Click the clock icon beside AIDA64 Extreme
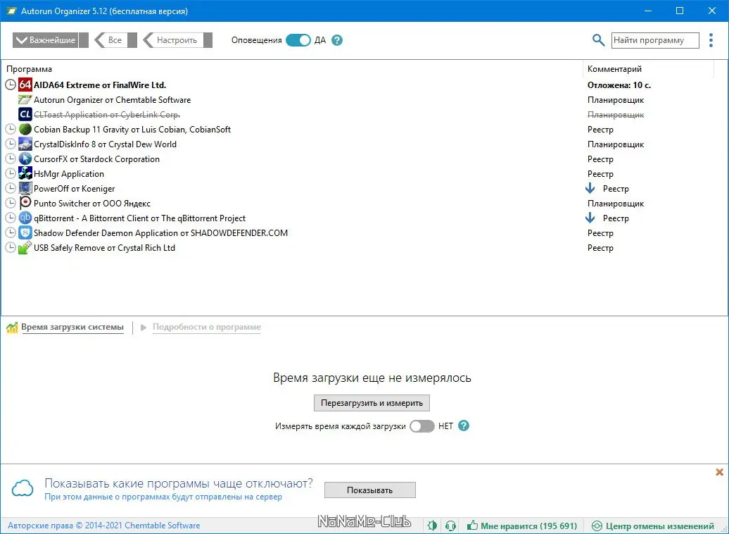729x534 pixels. [x=11, y=85]
